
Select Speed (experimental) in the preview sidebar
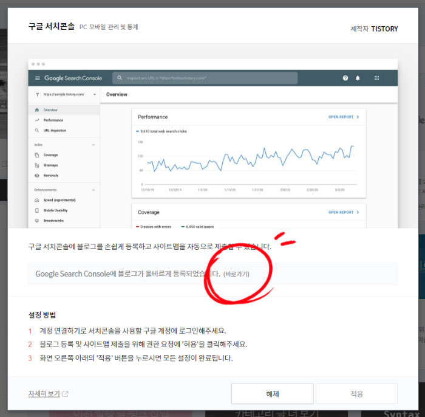click(64, 200)
